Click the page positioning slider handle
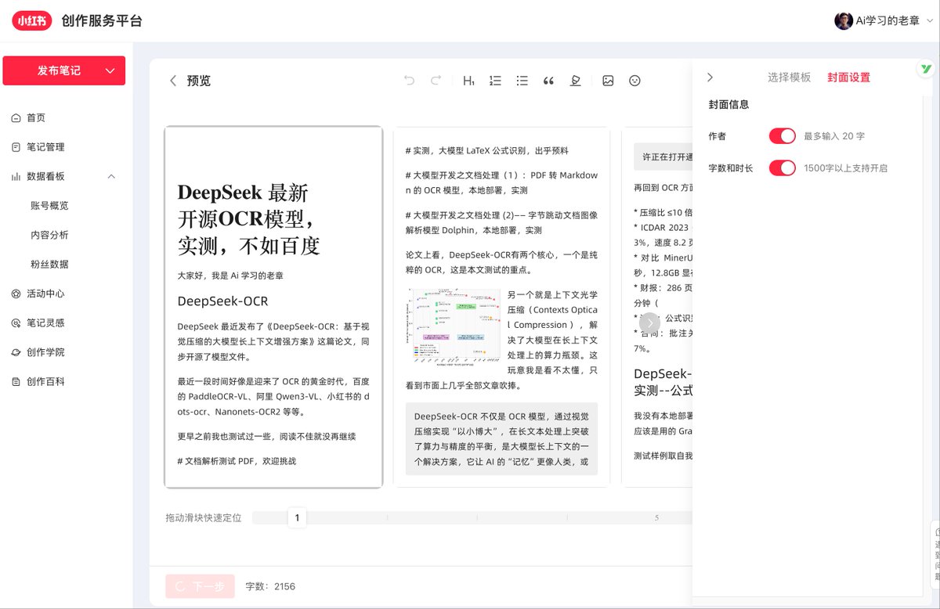The width and height of the screenshot is (940, 609). tap(298, 517)
